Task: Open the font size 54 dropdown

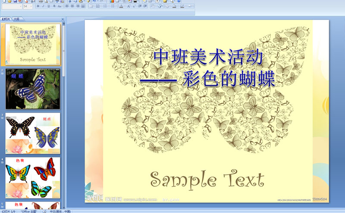Action: (31, 6)
